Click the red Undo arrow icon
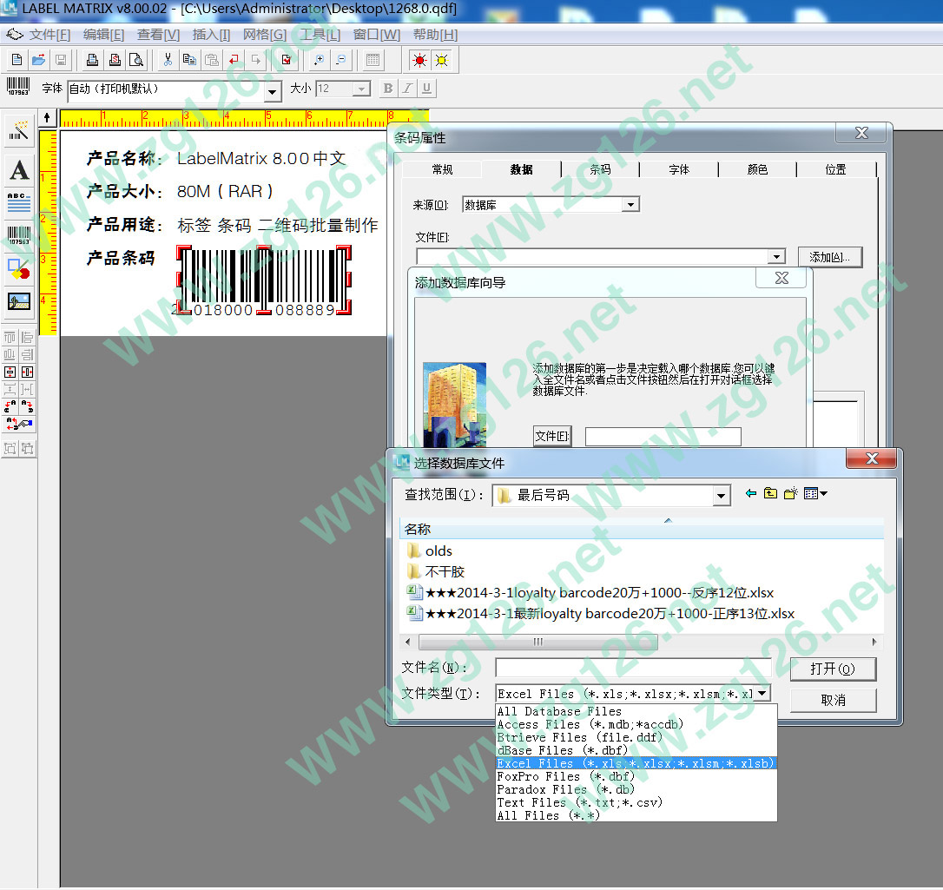The height and width of the screenshot is (890, 943). (234, 60)
